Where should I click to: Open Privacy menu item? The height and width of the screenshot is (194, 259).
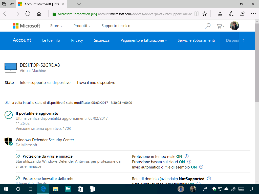click(77, 40)
